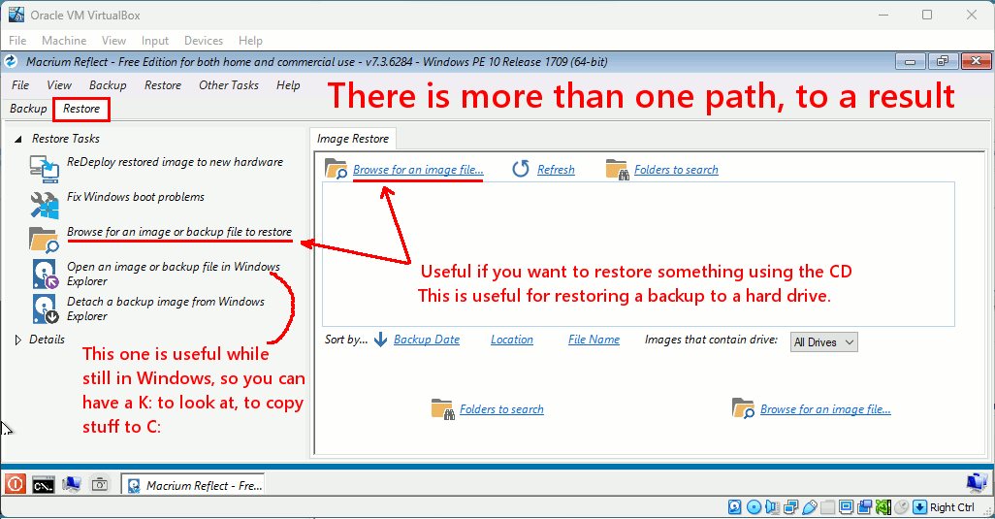Click the Refresh link
Screen dimensions: 995x519
pyautogui.click(x=556, y=170)
